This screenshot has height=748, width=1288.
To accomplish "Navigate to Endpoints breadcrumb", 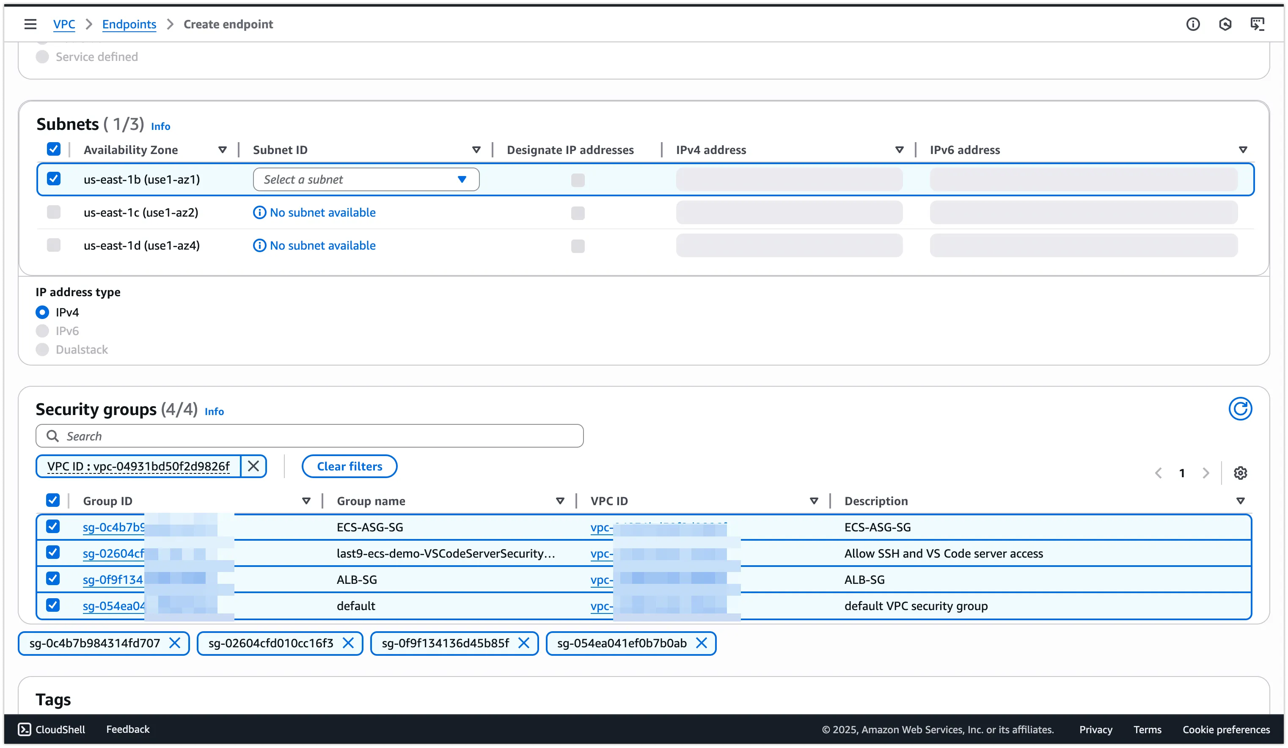I will point(129,24).
